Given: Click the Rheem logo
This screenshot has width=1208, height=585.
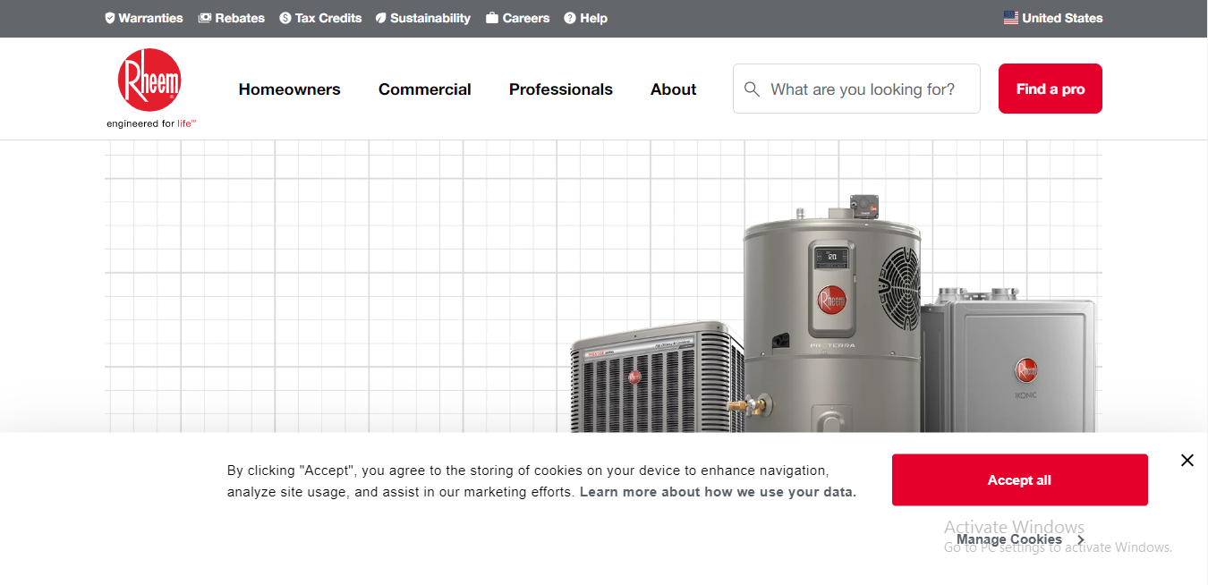Looking at the screenshot, I should [x=149, y=81].
